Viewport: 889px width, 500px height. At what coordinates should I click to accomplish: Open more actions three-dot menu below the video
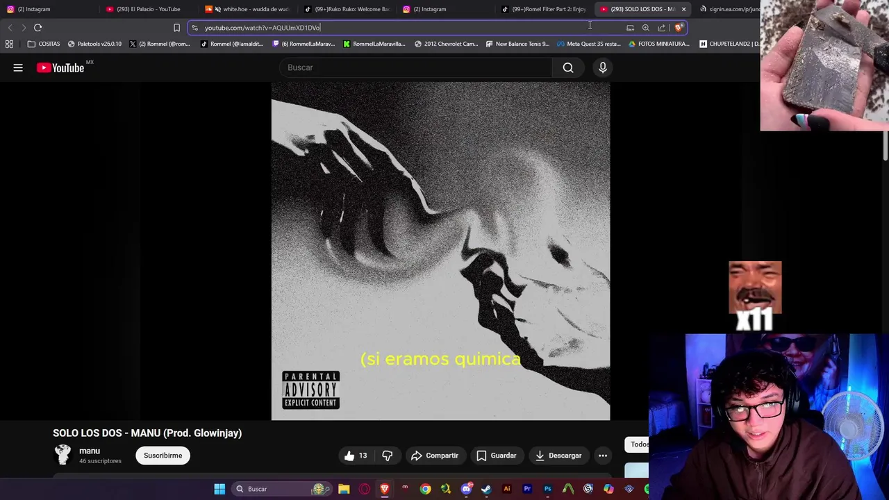click(x=603, y=456)
